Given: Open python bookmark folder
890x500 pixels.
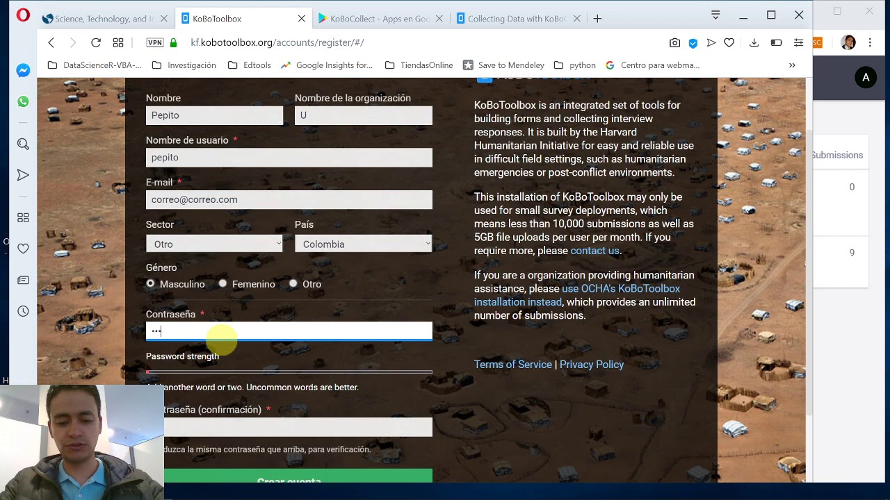Looking at the screenshot, I should (x=574, y=65).
